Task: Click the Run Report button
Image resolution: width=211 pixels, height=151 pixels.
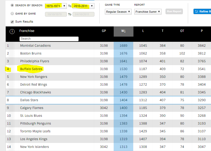Action: click(x=174, y=11)
